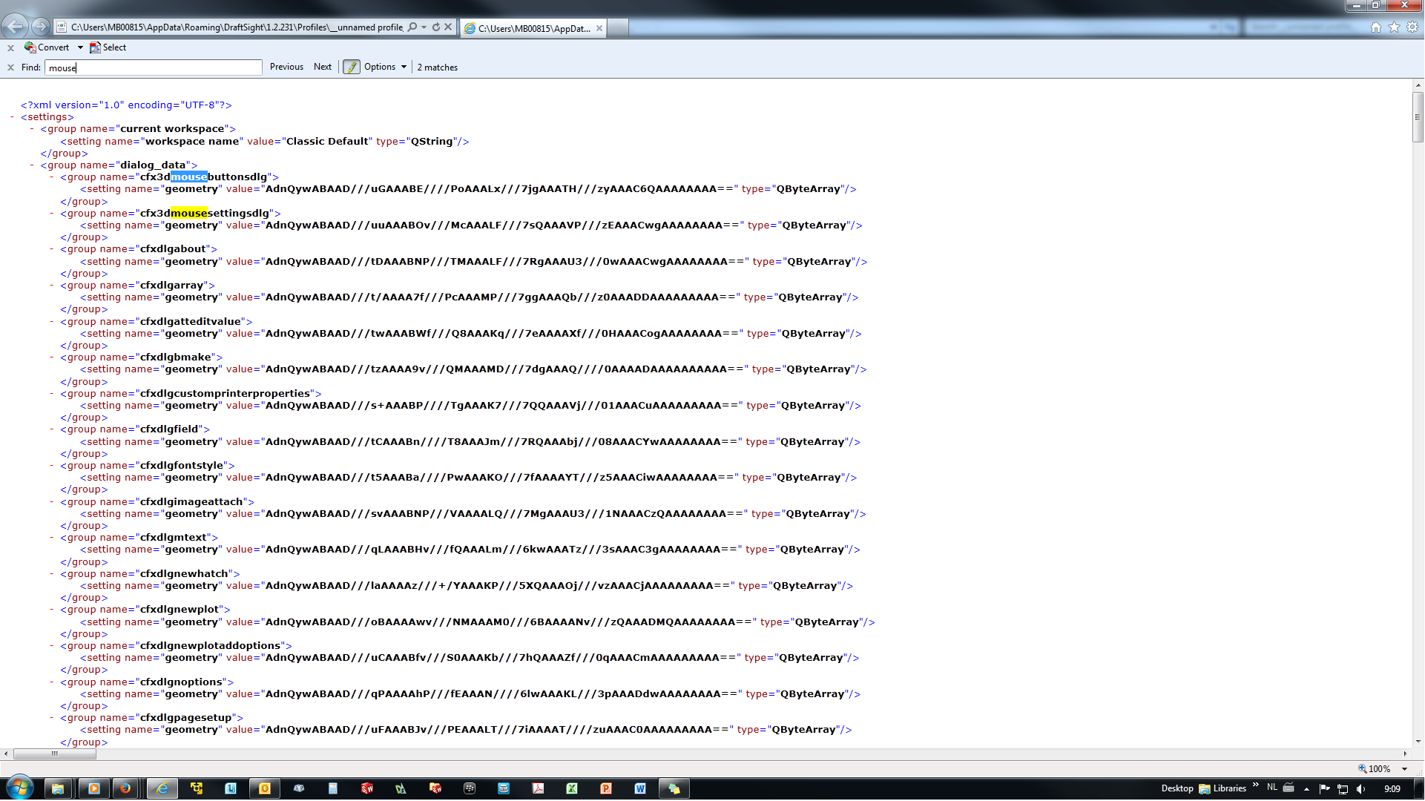Collapse the cfxdlgpagesetup group
The width and height of the screenshot is (1425, 801).
tap(52, 718)
